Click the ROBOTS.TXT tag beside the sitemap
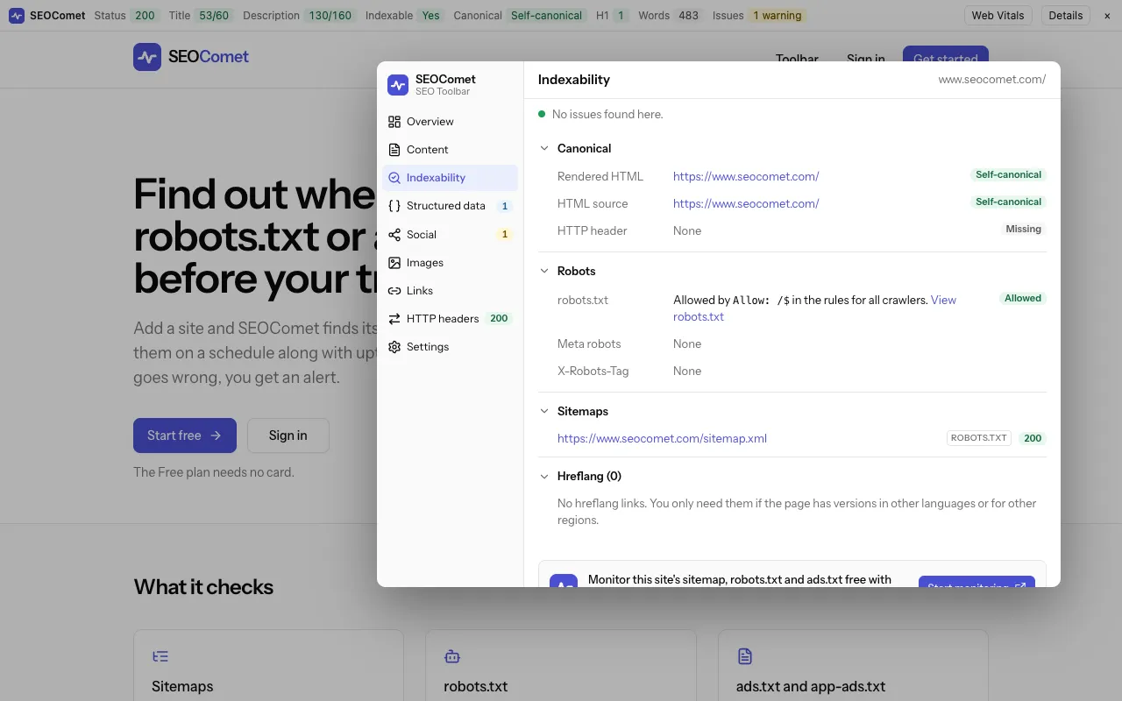Screen dimensions: 1122x701 pos(979,438)
